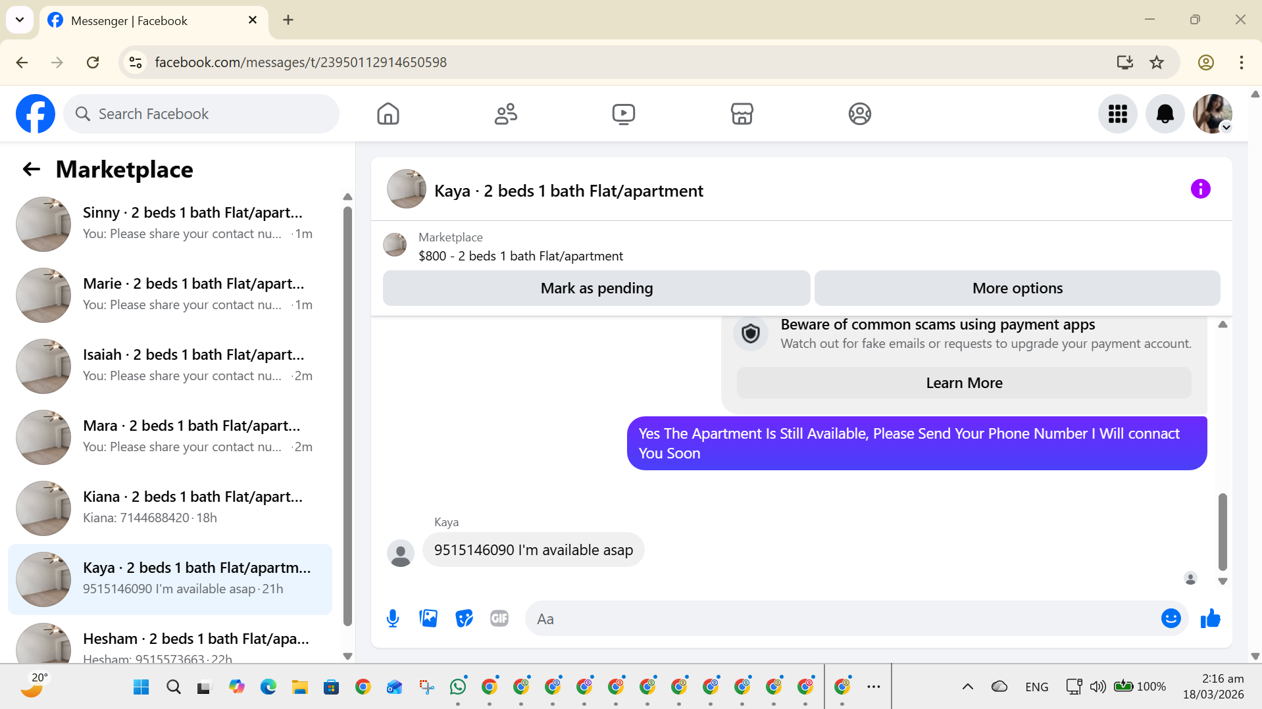This screenshot has height=709, width=1262.
Task: Click the sent purple reply message
Action: [917, 443]
